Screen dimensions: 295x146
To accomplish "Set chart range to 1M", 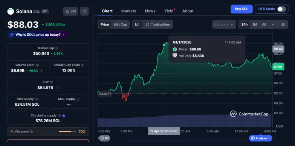I will point(255,24).
